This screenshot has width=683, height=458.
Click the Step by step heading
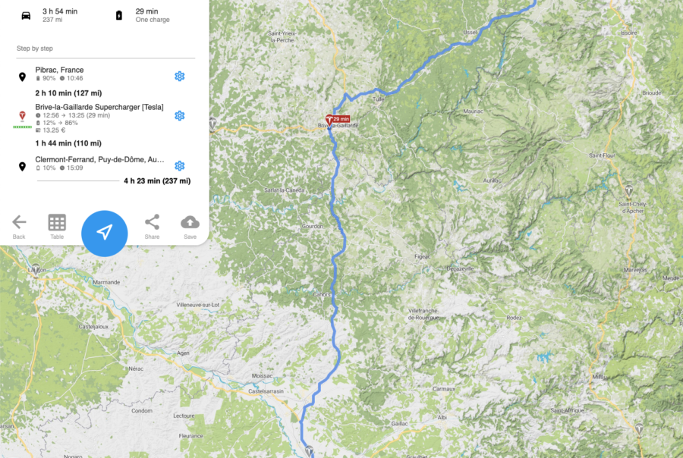35,49
